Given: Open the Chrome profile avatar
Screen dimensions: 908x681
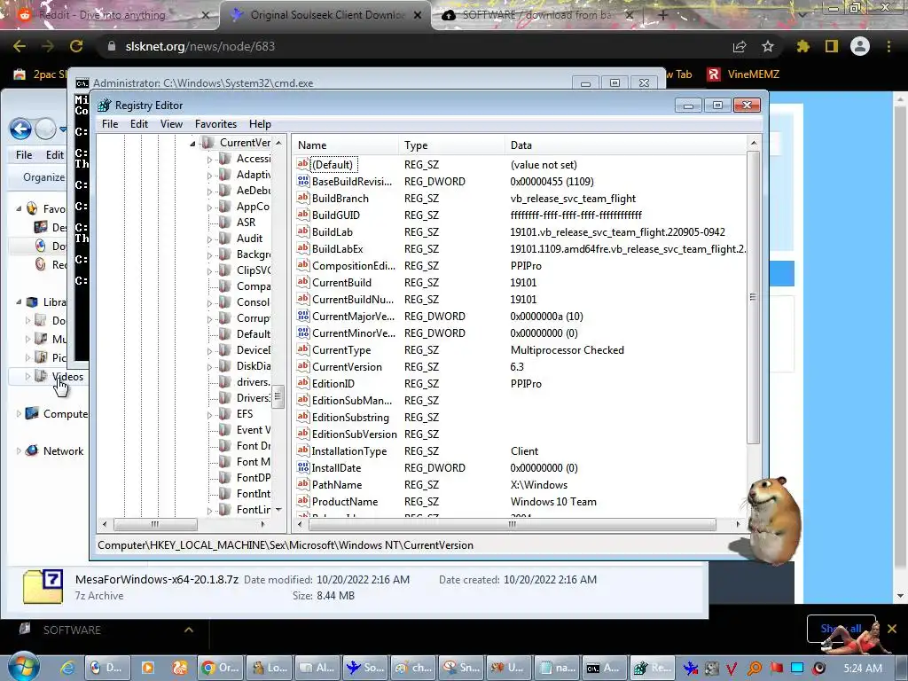Looking at the screenshot, I should [860, 46].
